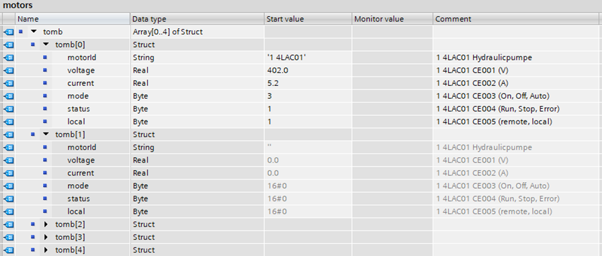
Task: Select start value 3 for mode
Action: click(x=308, y=96)
